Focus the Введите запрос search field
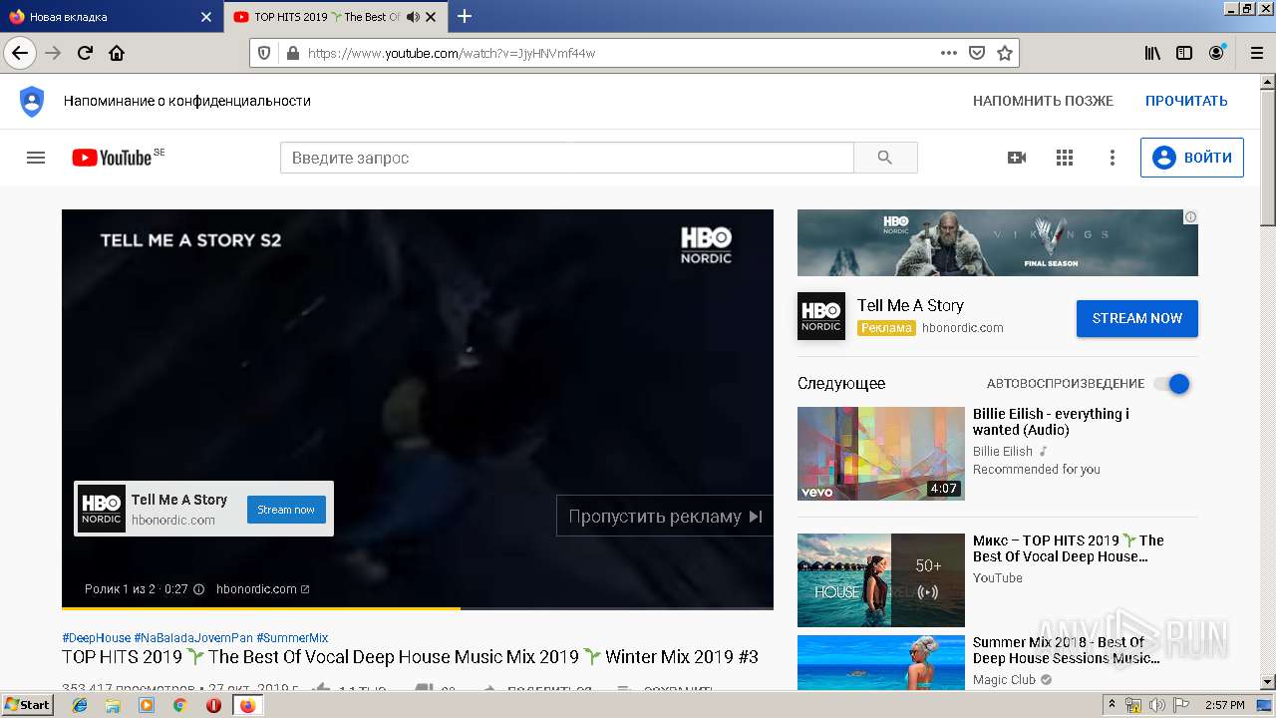Screen dimensions: 1276x718 [x=567, y=158]
